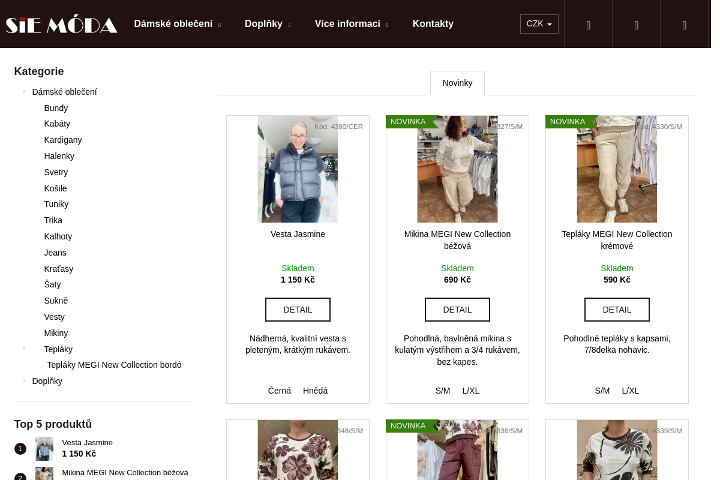Click NOVINKA badge on Mikina MEGI béžová
Viewport: 720px width, 480px height.
click(409, 122)
